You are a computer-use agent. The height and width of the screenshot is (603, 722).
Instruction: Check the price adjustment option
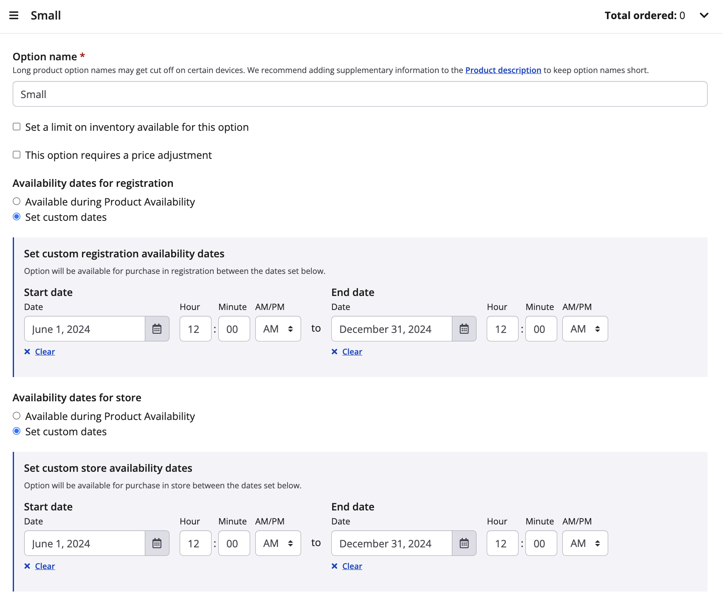(17, 155)
